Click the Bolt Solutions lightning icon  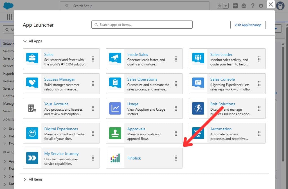coord(198,108)
